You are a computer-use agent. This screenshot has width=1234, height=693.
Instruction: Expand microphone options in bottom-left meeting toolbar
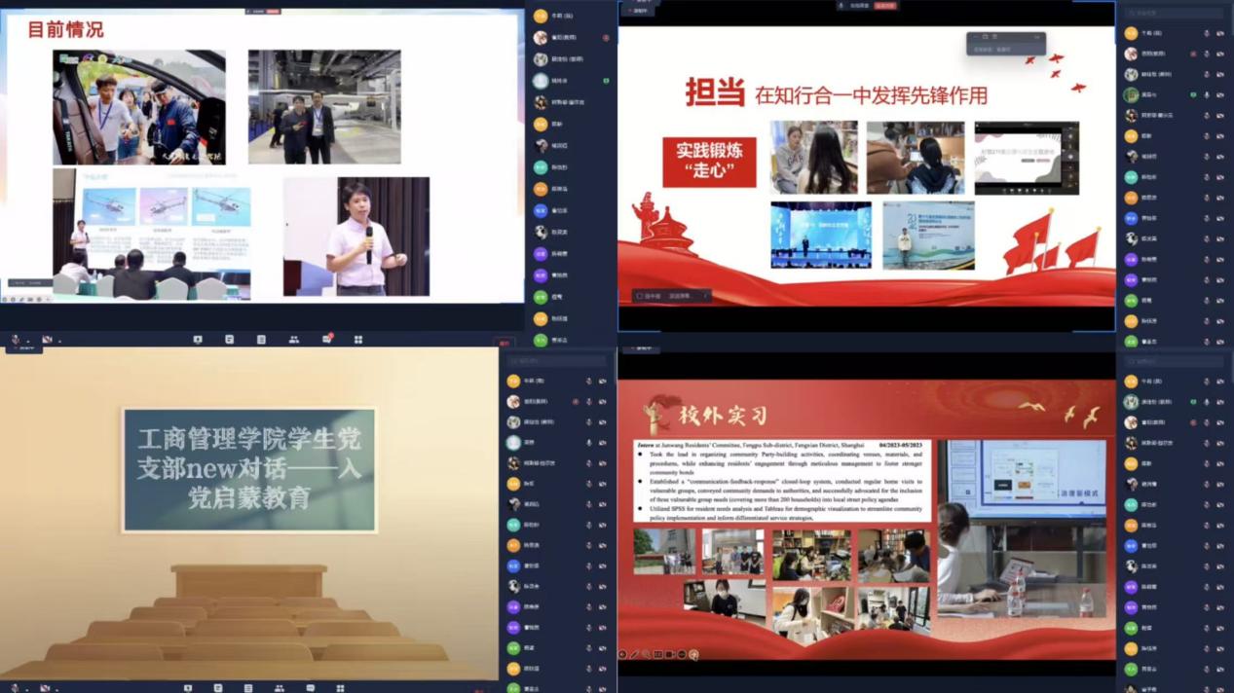28,689
